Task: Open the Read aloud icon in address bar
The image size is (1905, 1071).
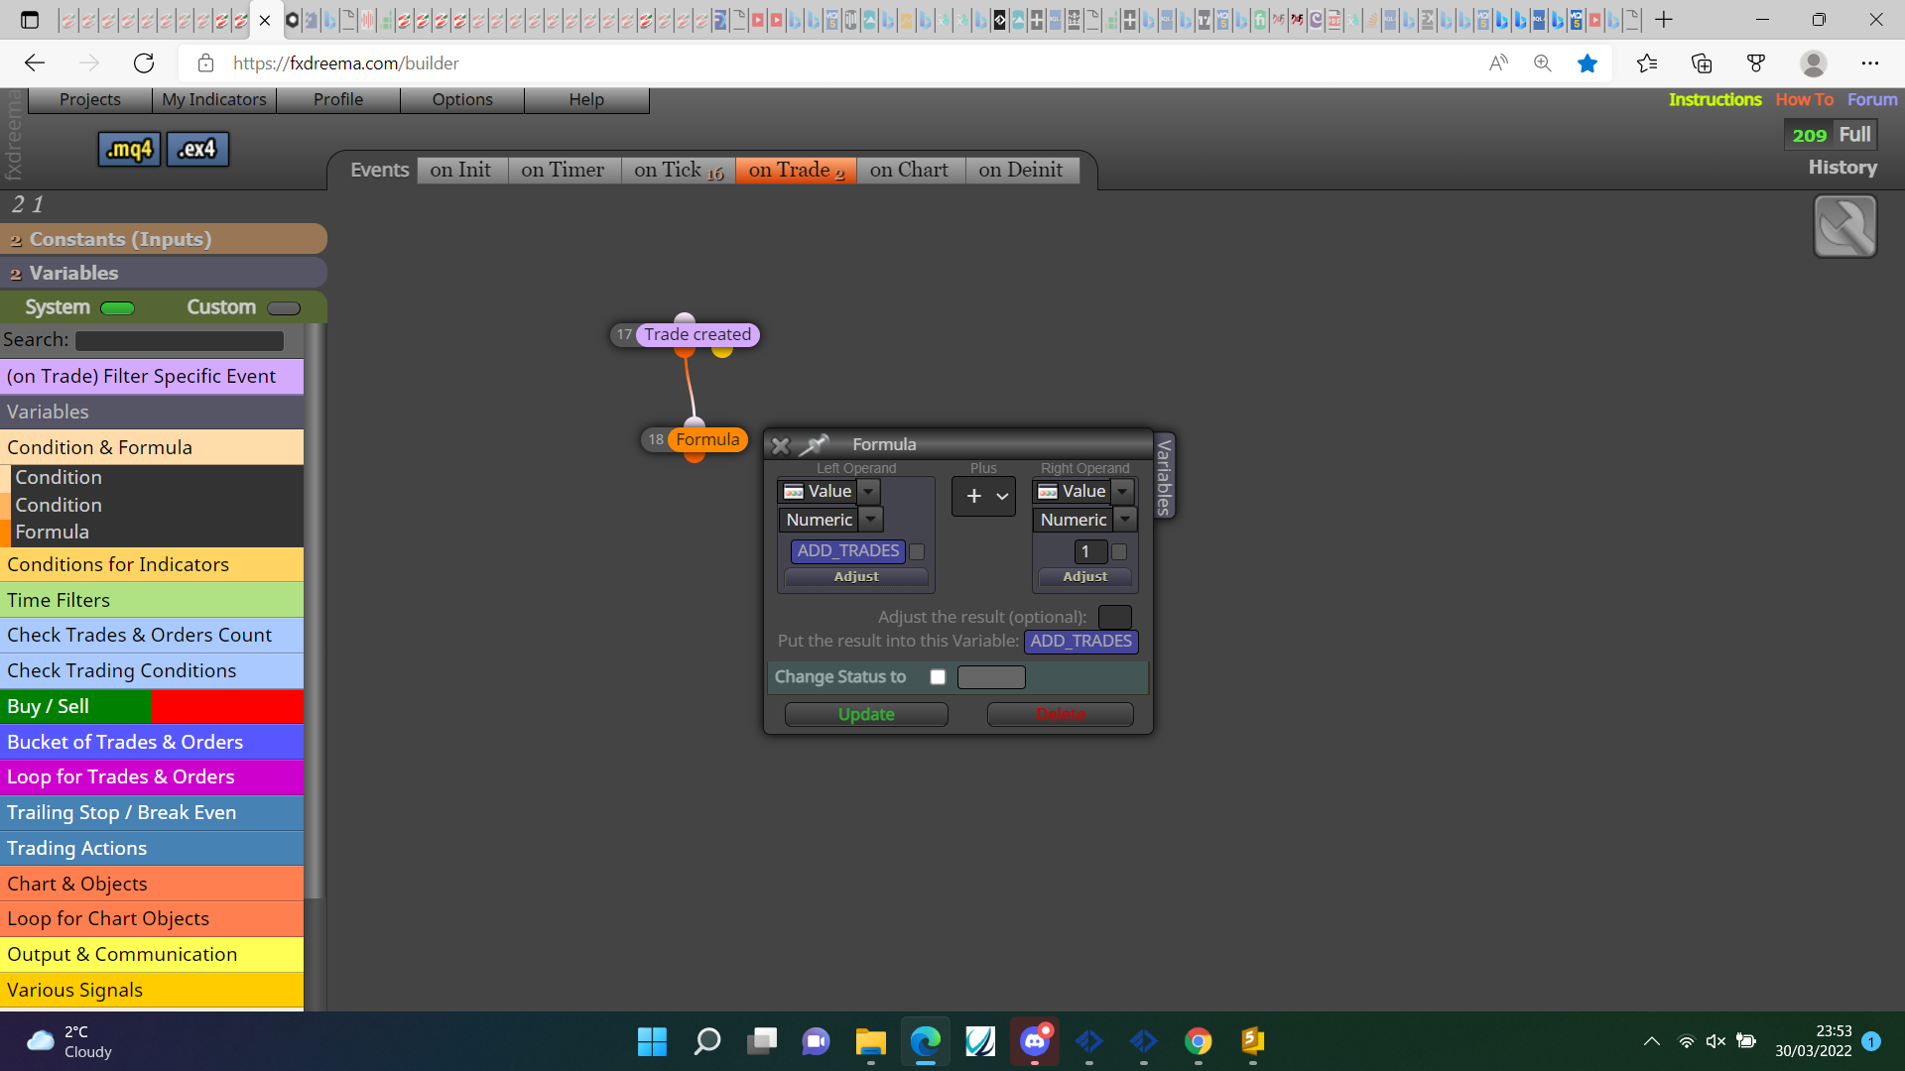Action: (x=1498, y=63)
